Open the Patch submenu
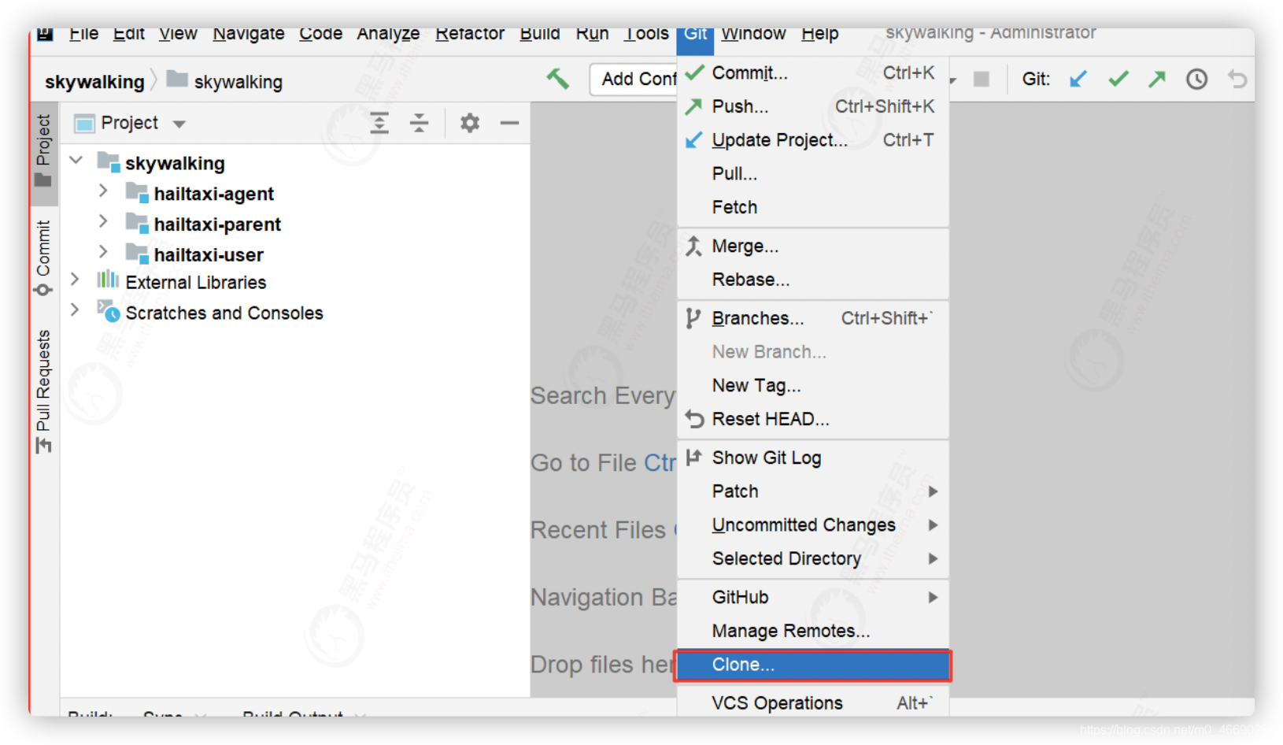The height and width of the screenshot is (745, 1283). coord(813,491)
